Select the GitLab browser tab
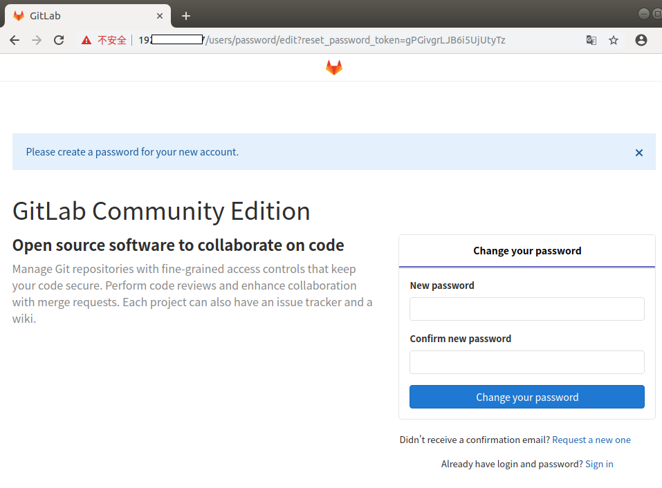 [83, 16]
